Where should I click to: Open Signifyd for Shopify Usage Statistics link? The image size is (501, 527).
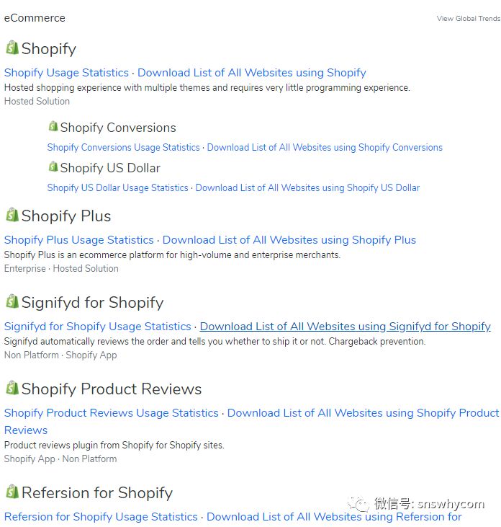coord(97,327)
